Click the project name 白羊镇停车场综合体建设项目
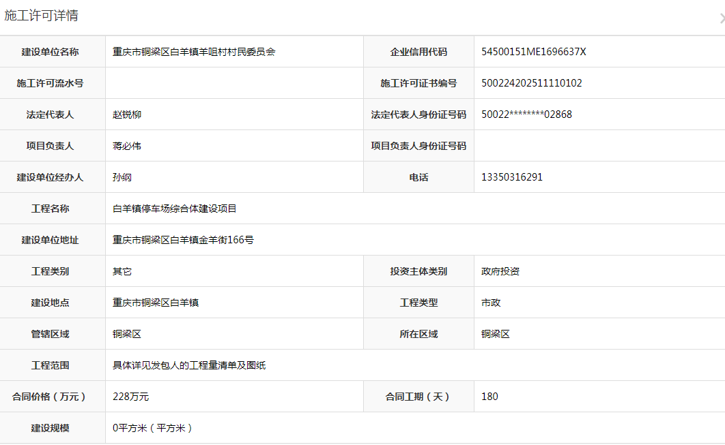Screen dimensions: 725x445 (x=175, y=209)
